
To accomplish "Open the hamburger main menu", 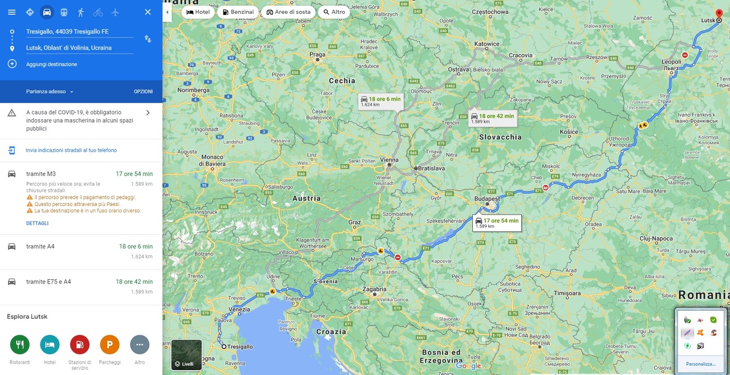I will coord(11,12).
